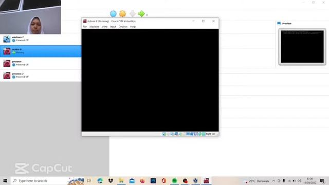329x185 pixels.
Task: Switch to VirtualBox Manager cube icon on taskbar
Action: [x=195, y=180]
